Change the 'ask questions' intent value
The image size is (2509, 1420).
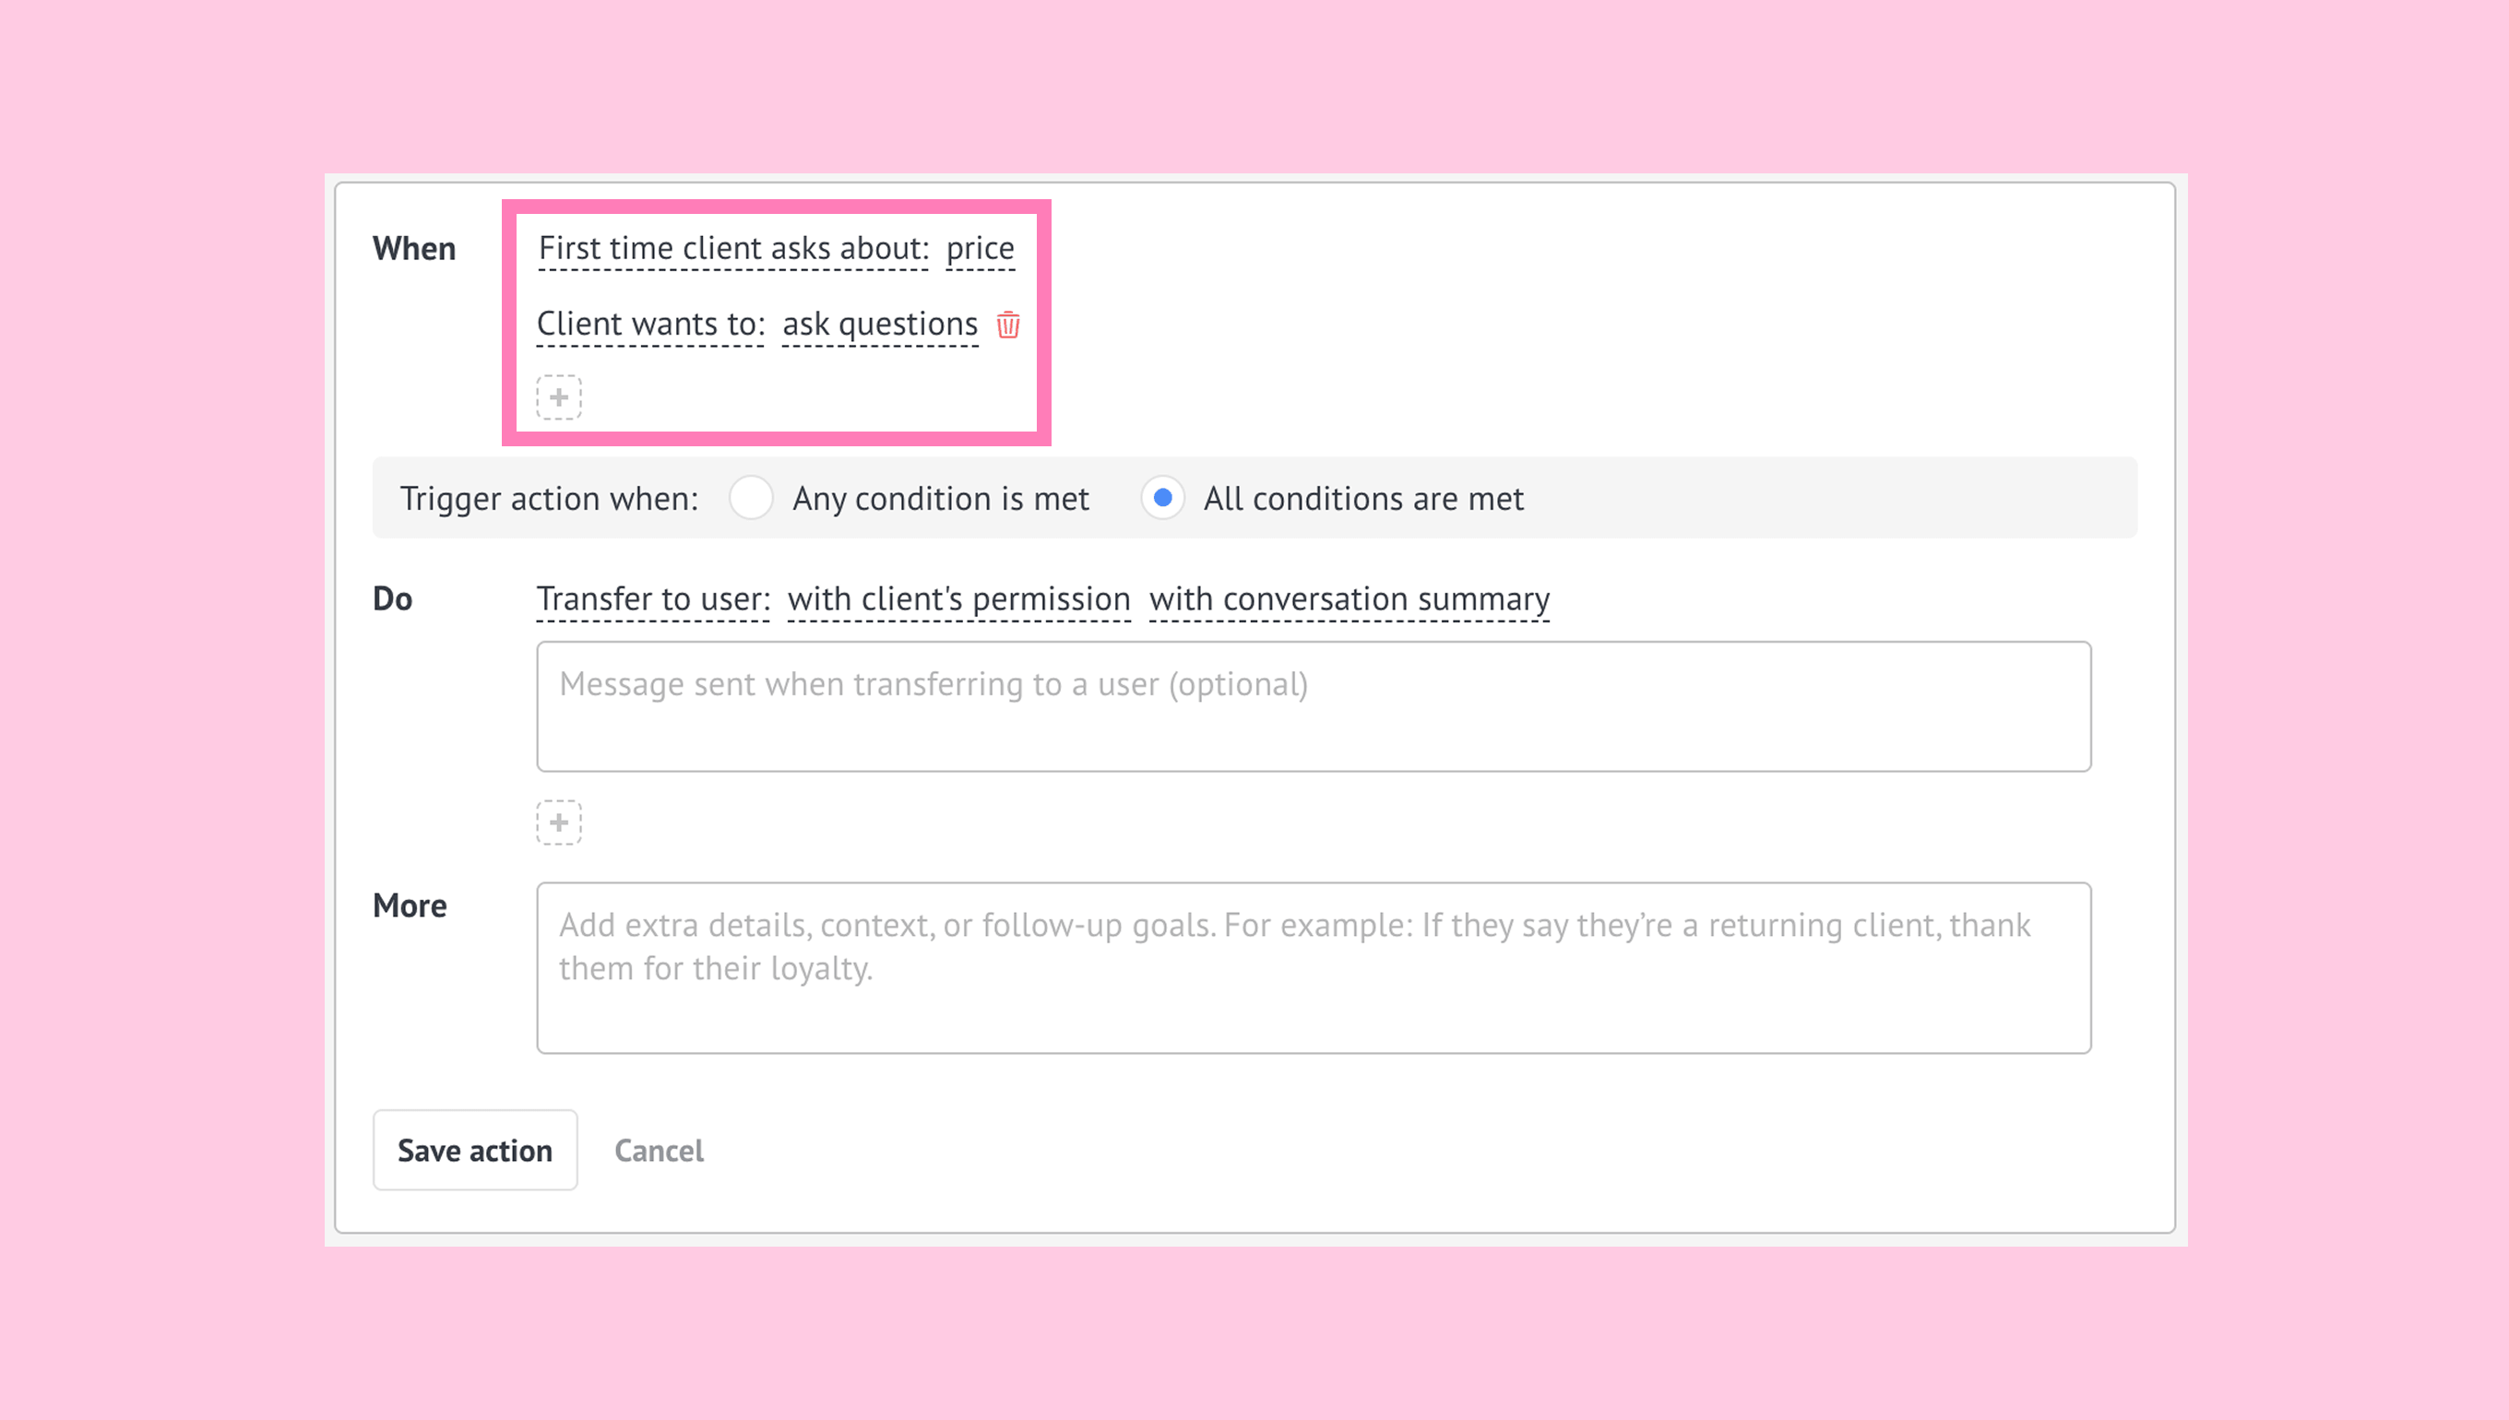879,324
